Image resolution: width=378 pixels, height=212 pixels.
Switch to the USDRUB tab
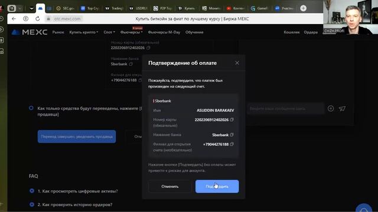point(138,8)
